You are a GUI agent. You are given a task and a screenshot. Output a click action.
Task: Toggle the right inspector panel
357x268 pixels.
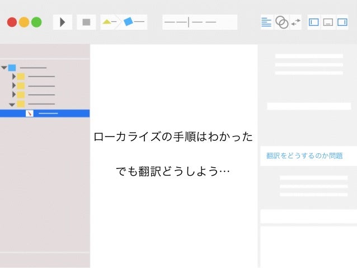[342, 22]
